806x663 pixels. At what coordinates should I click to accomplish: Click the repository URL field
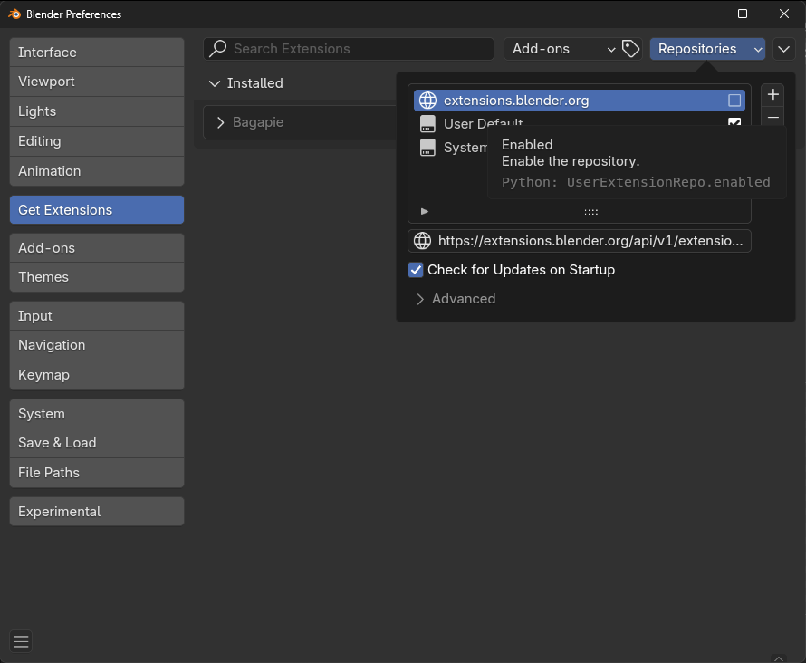(580, 241)
